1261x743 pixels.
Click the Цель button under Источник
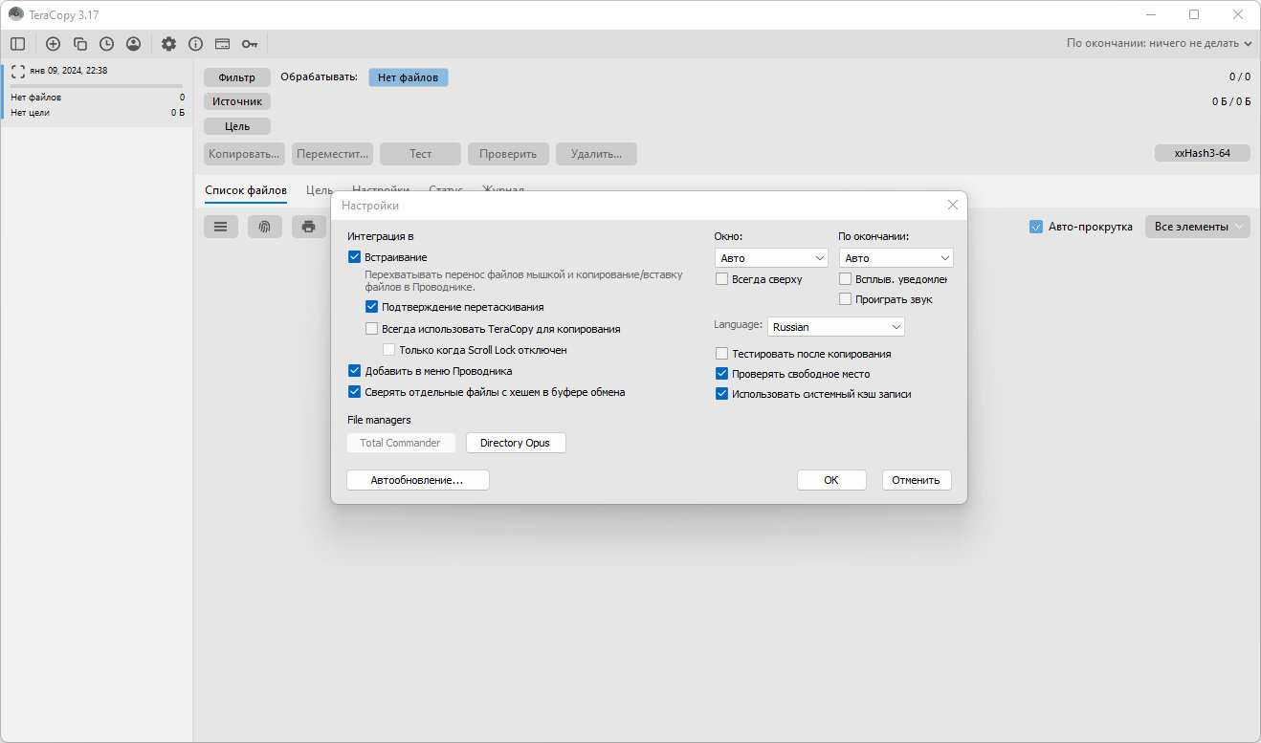click(x=237, y=126)
